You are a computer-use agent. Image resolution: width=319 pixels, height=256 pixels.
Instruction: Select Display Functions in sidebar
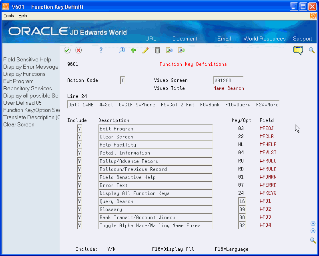(x=24, y=74)
